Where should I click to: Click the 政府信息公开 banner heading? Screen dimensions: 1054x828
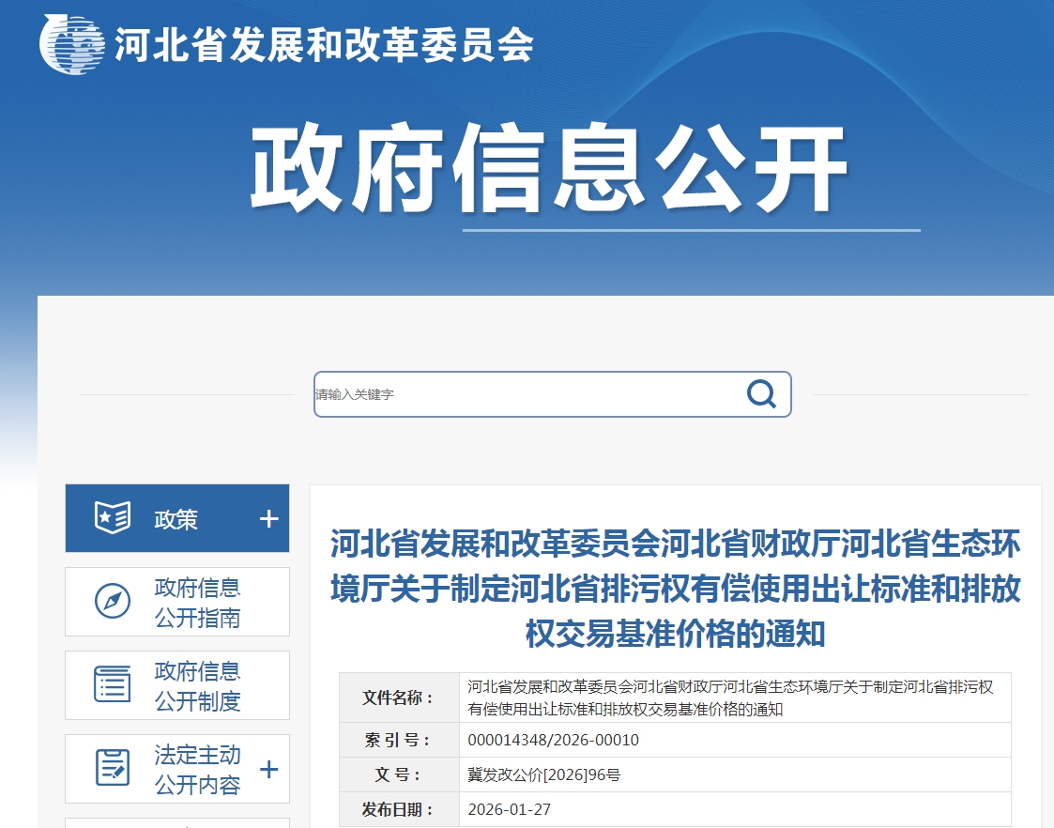pyautogui.click(x=548, y=170)
